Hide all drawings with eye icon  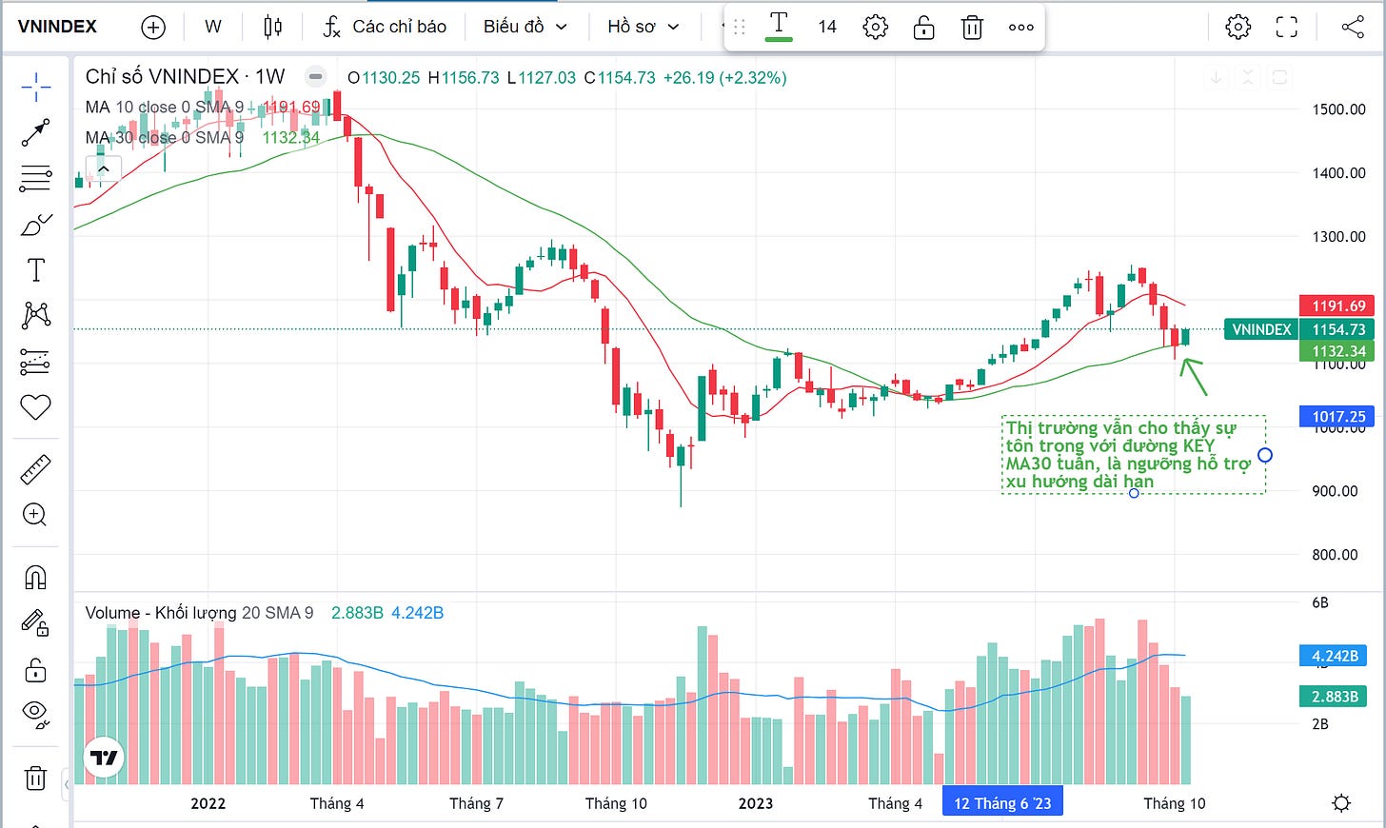coord(35,713)
